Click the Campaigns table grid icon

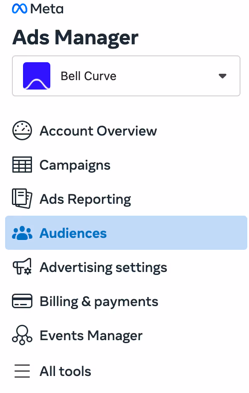[22, 165]
